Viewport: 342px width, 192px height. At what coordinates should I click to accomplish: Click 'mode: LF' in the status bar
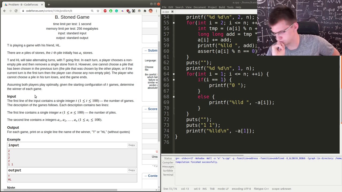tap(223, 189)
